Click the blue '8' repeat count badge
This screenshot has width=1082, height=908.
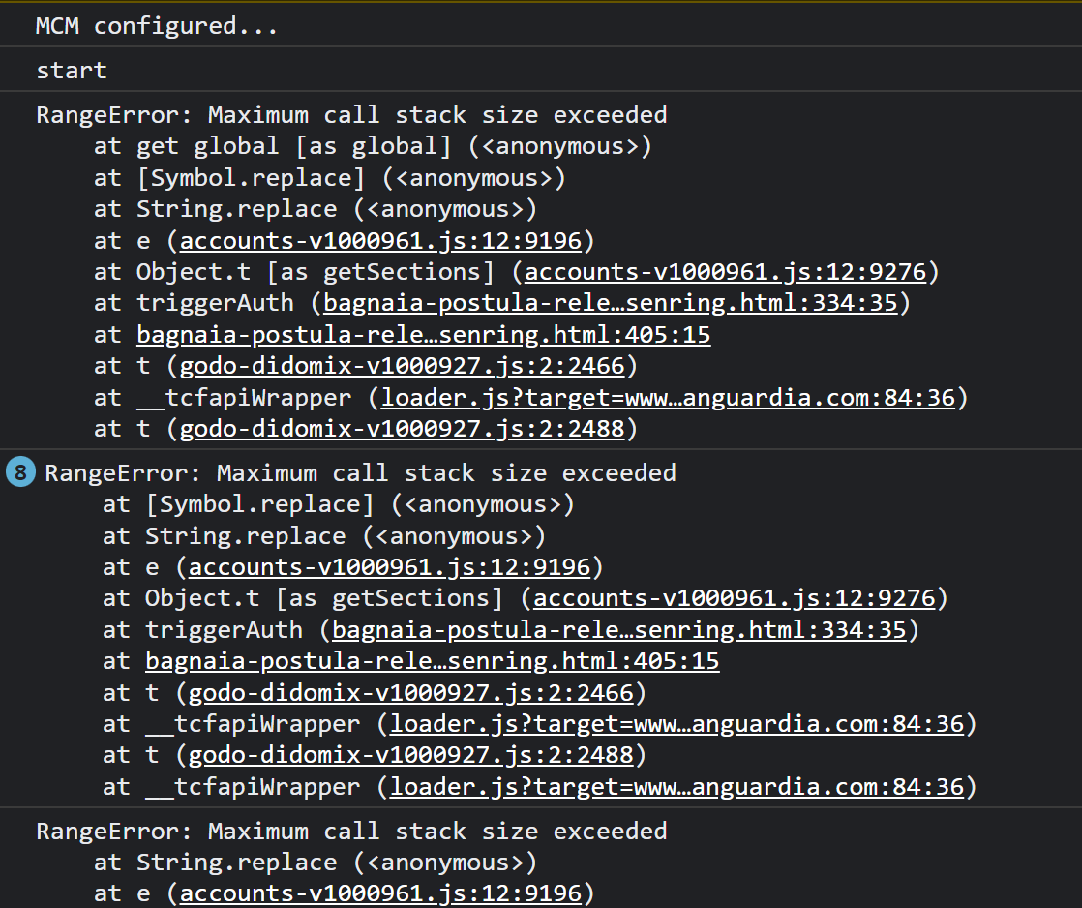coord(19,472)
